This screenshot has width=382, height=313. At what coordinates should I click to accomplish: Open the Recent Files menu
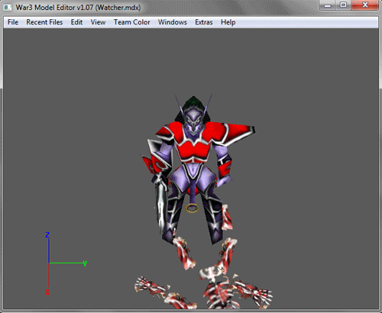tap(44, 22)
